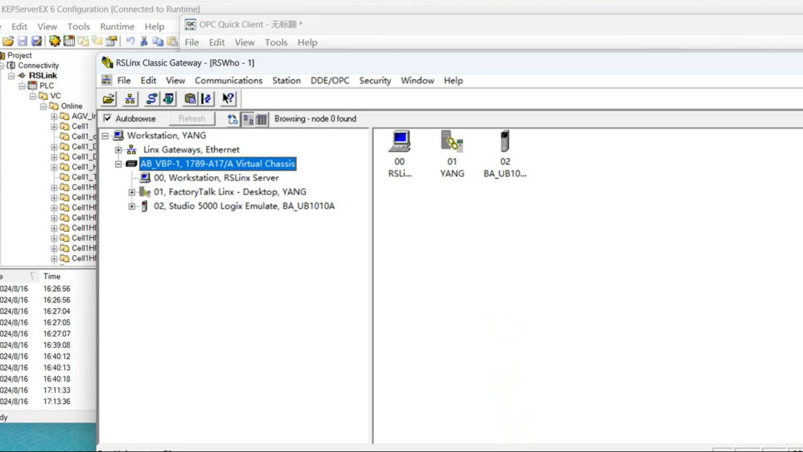
Task: Open the Help menu in RSLinx
Action: pos(453,80)
